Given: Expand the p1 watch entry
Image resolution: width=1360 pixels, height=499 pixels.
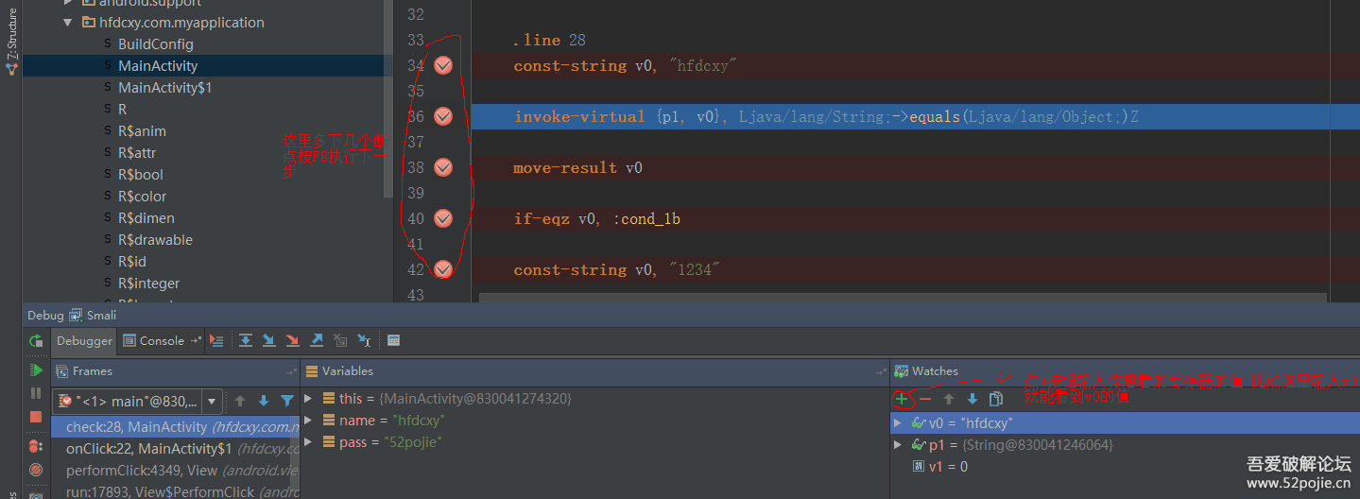Looking at the screenshot, I should [898, 444].
